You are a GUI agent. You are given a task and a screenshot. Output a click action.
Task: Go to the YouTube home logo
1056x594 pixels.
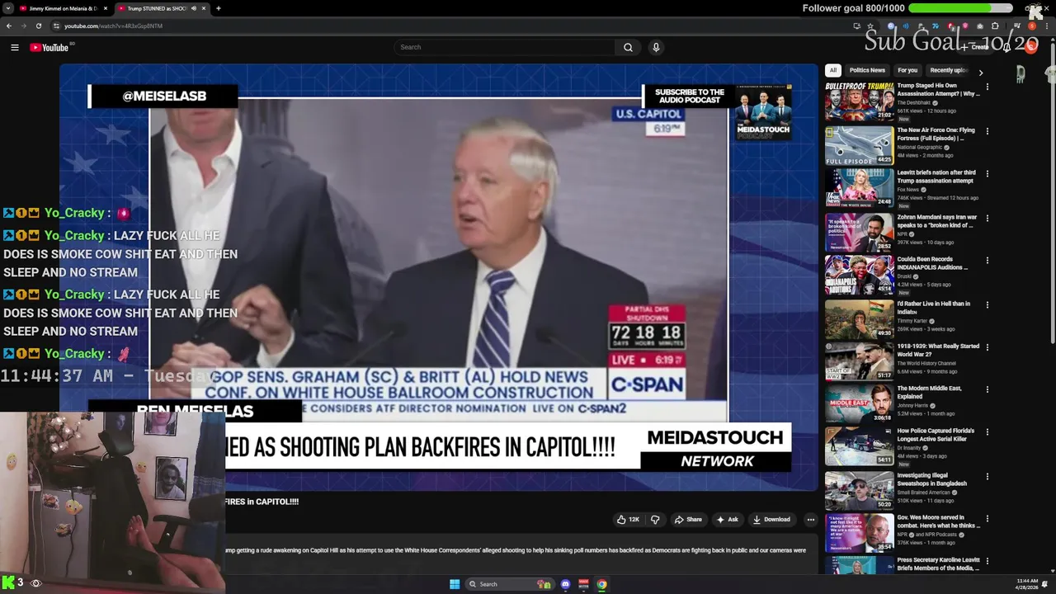click(x=49, y=47)
